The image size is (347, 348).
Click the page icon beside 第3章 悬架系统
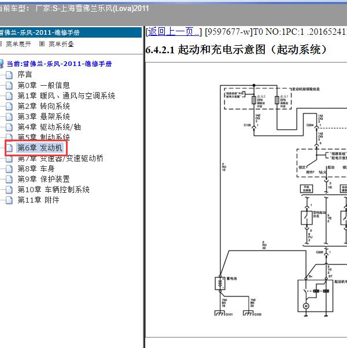click(x=9, y=117)
